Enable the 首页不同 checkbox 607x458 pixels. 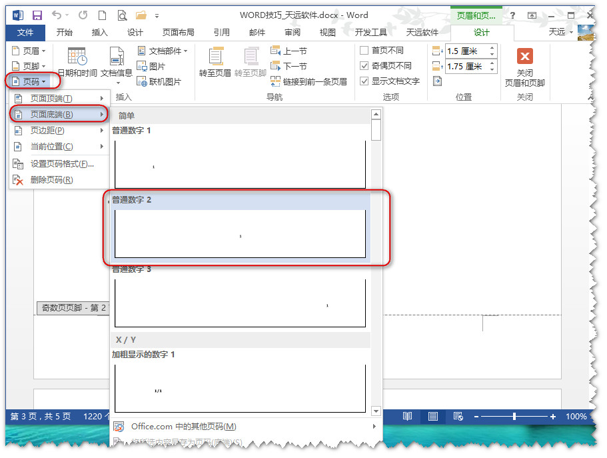tap(364, 51)
